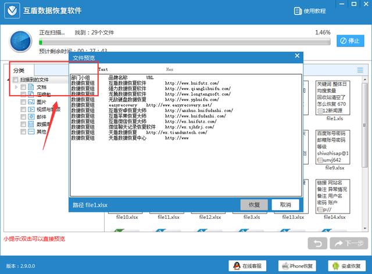Click the file13.xlsx file name

point(293,217)
